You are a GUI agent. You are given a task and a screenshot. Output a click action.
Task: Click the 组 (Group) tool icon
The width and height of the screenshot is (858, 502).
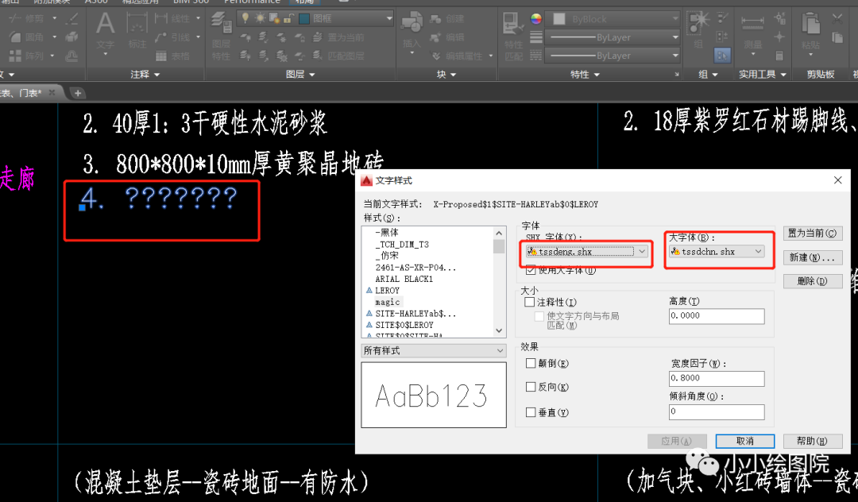(699, 24)
